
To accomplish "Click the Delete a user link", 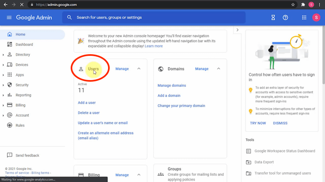I will [x=89, y=113].
